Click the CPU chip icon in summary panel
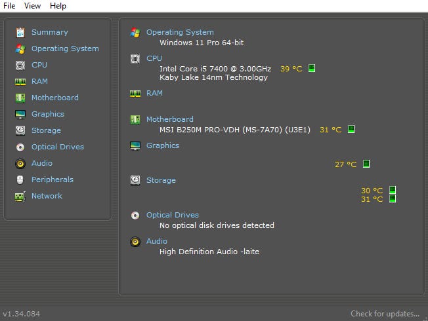Screen dimensions: 428x321 (135, 58)
